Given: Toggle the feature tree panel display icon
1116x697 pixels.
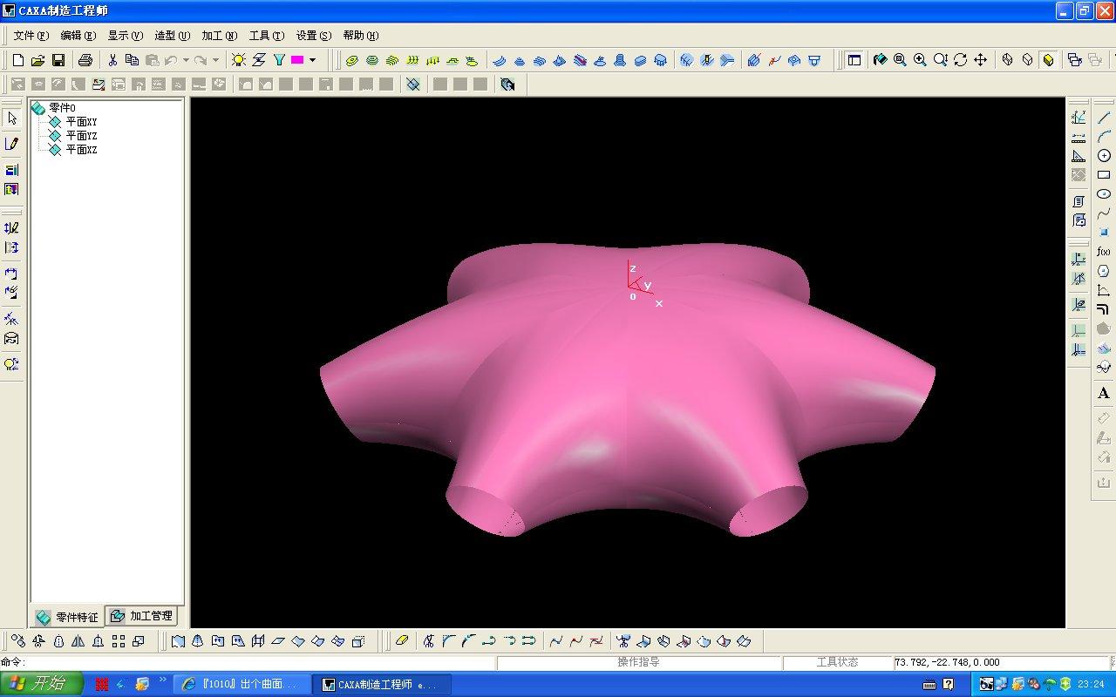Looking at the screenshot, I should pos(854,60).
